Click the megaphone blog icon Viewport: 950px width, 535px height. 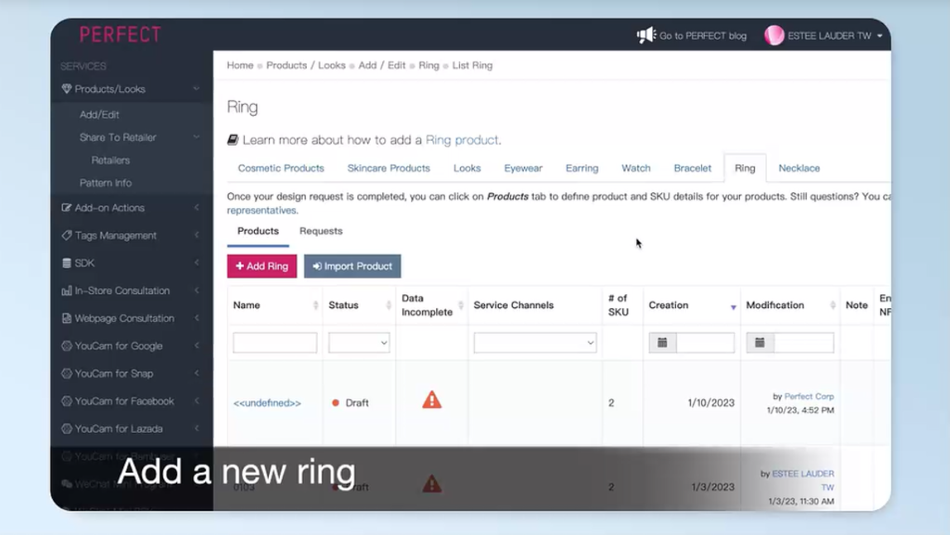point(645,35)
